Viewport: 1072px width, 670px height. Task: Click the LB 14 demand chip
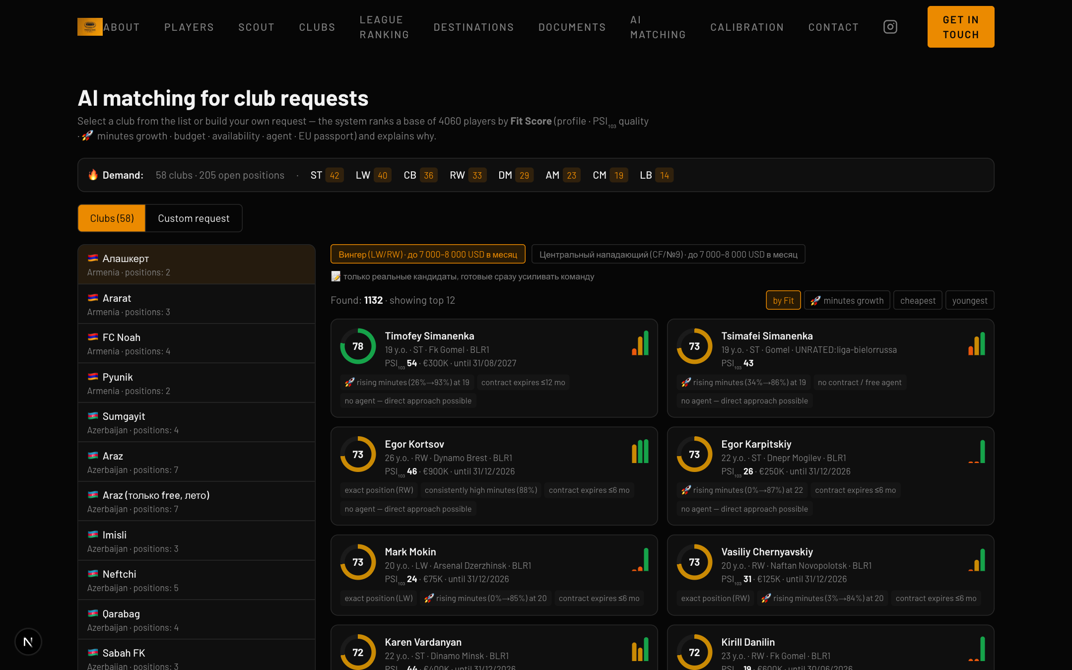coord(656,175)
